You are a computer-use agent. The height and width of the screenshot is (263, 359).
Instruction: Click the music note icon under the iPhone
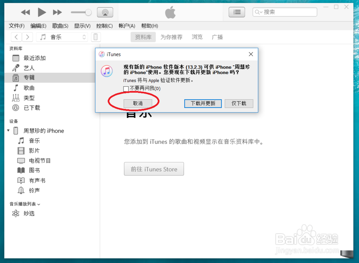click(x=21, y=140)
